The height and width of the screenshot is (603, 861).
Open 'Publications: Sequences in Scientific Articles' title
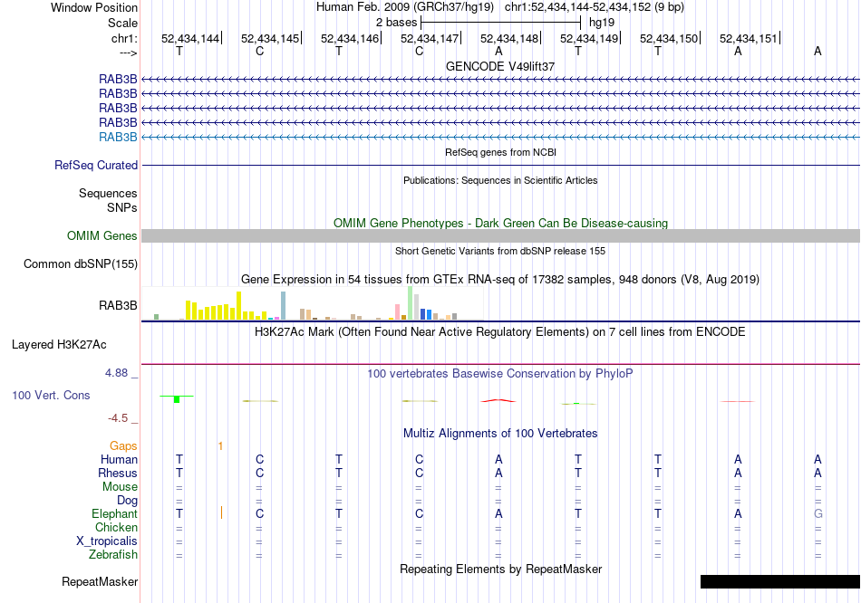(500, 180)
